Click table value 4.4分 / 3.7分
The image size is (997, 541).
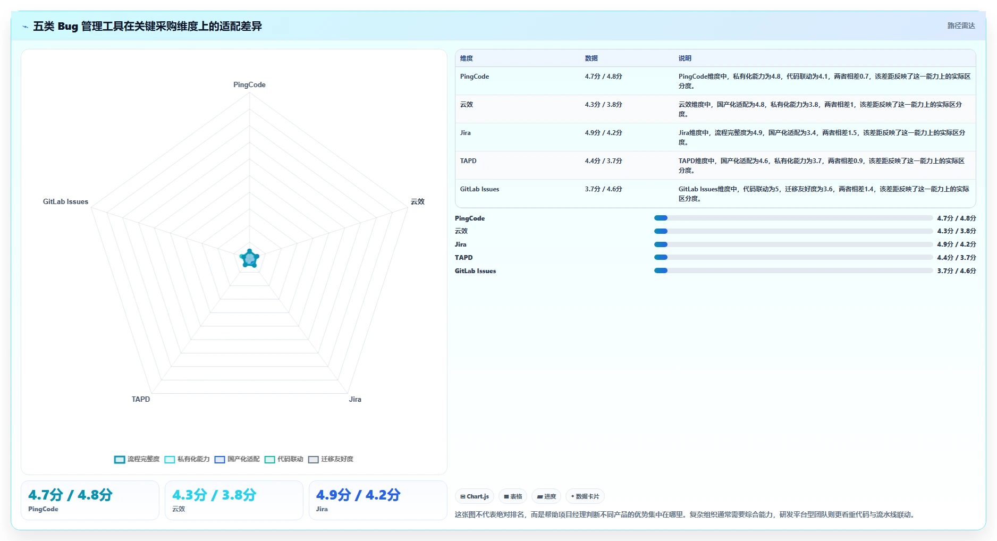tap(604, 161)
